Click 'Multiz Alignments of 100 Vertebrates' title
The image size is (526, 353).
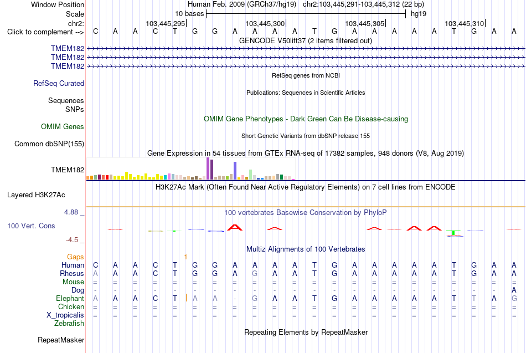pos(306,249)
